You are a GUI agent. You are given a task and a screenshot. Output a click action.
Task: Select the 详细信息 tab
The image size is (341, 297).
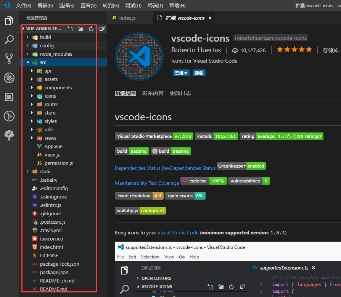(x=125, y=94)
